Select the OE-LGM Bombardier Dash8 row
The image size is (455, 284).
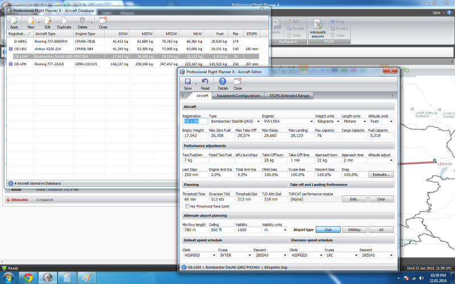pos(134,56)
